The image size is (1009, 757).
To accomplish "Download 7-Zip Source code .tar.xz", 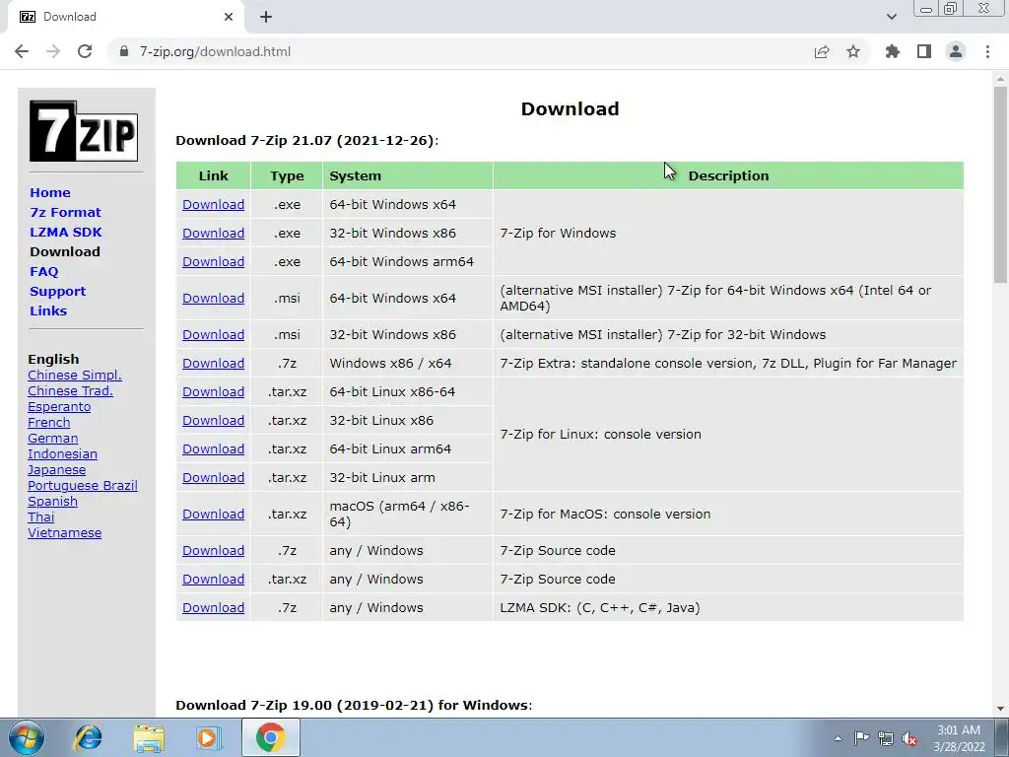I will 213,580.
